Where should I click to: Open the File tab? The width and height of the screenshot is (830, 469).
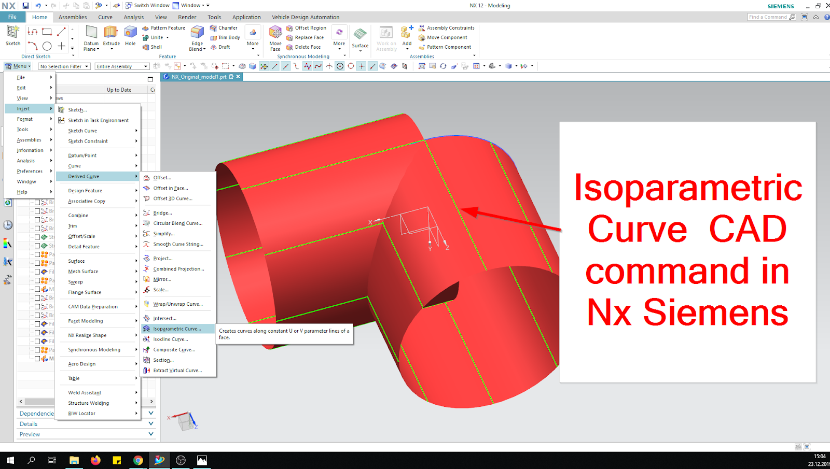tap(12, 17)
